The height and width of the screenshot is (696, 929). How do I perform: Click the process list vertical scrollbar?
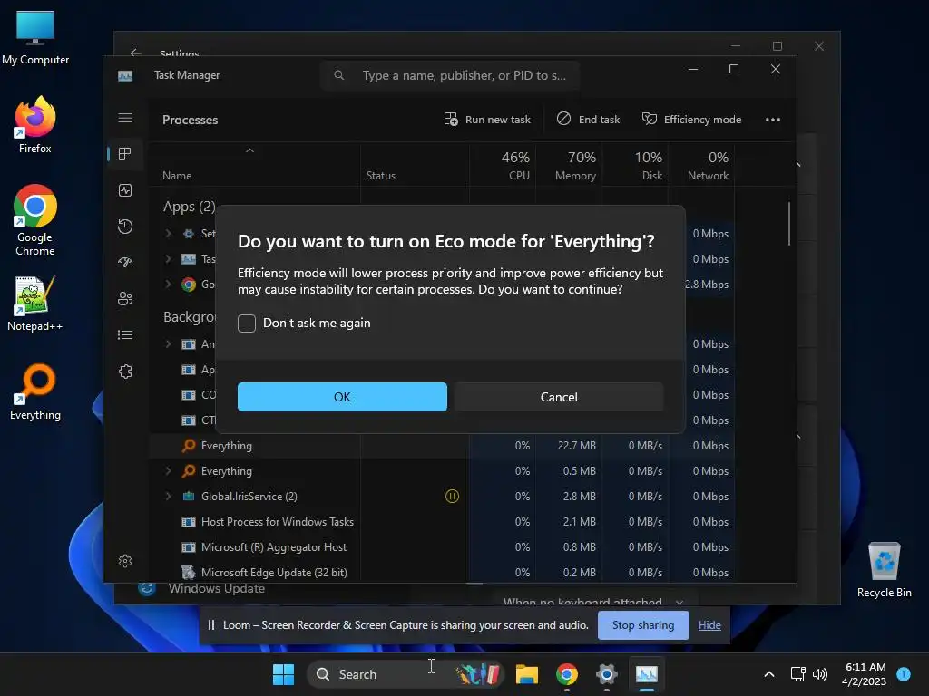click(789, 224)
